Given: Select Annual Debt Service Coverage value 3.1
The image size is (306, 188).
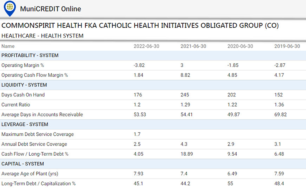Looking at the screenshot, I should (277, 144).
